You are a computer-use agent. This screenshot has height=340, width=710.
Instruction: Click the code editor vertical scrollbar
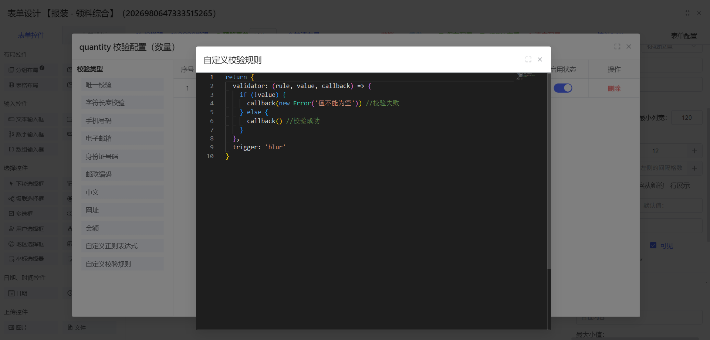[x=549, y=170]
